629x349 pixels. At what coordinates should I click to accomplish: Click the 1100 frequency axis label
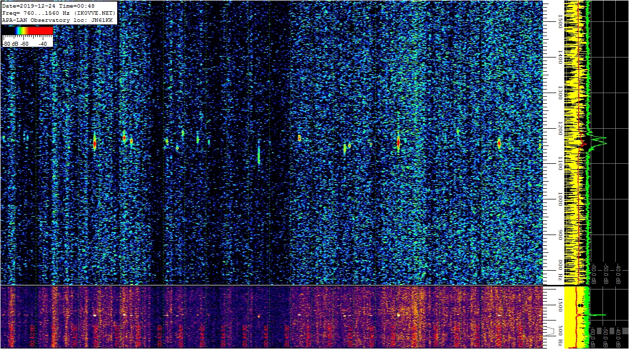560,163
